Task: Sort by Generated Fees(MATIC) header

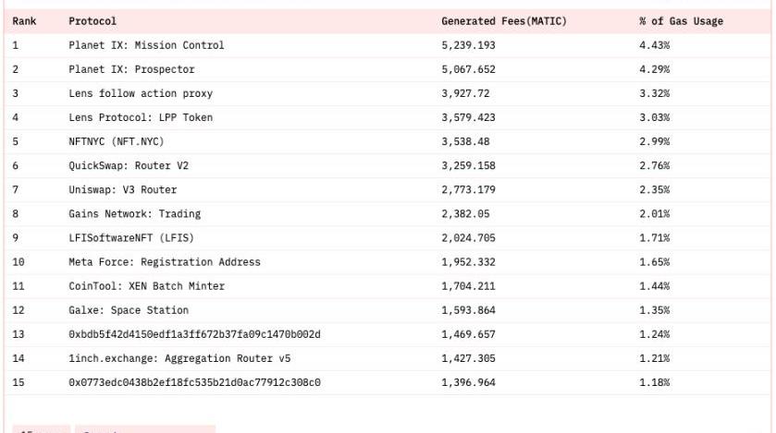Action: click(x=504, y=21)
